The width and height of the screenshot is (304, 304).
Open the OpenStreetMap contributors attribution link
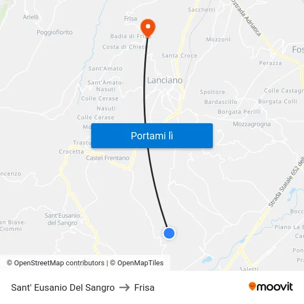tap(55, 263)
